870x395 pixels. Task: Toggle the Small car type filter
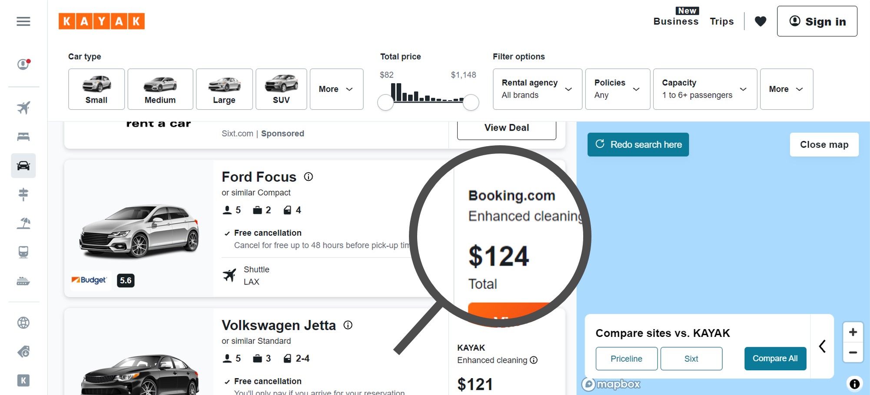click(96, 89)
